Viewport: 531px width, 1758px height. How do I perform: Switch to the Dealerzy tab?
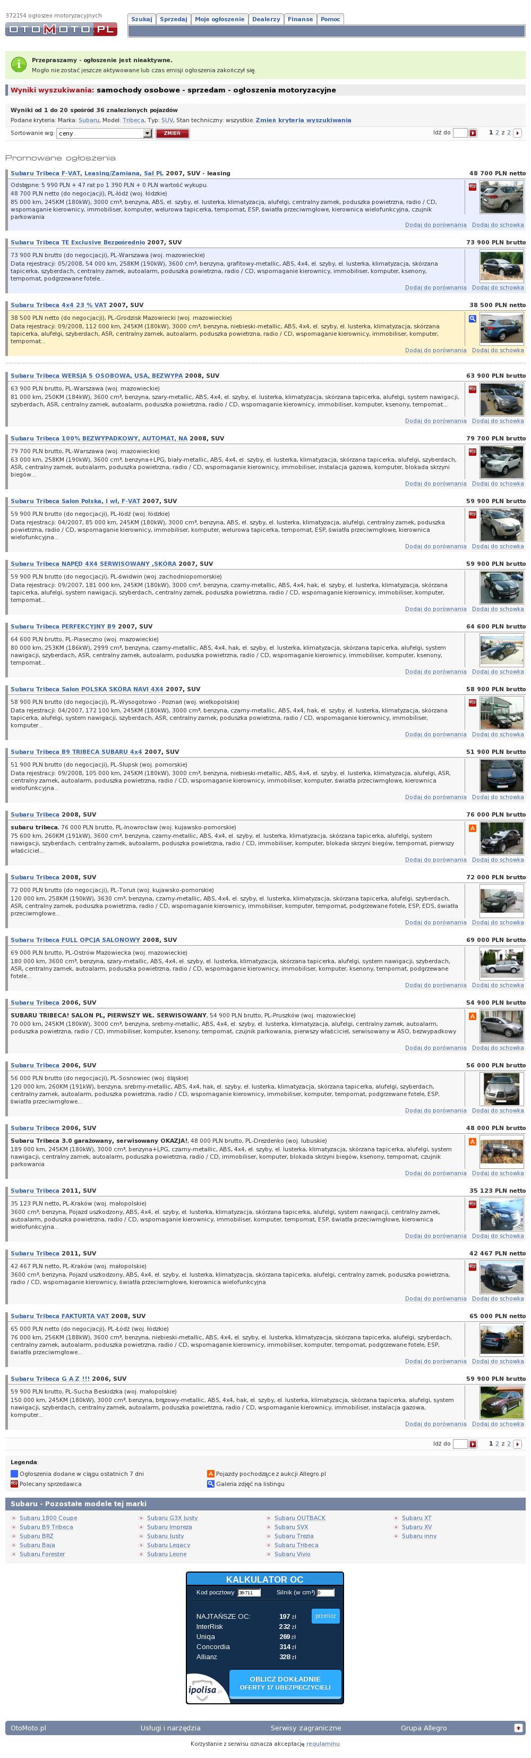[266, 19]
